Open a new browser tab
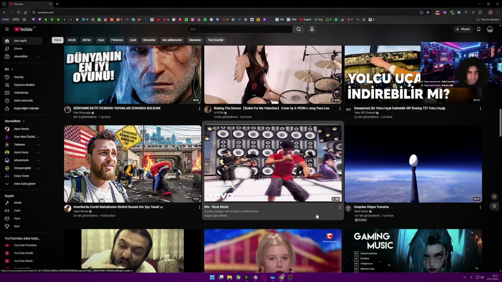Screen dimensions: 502x282 coord(57,4)
